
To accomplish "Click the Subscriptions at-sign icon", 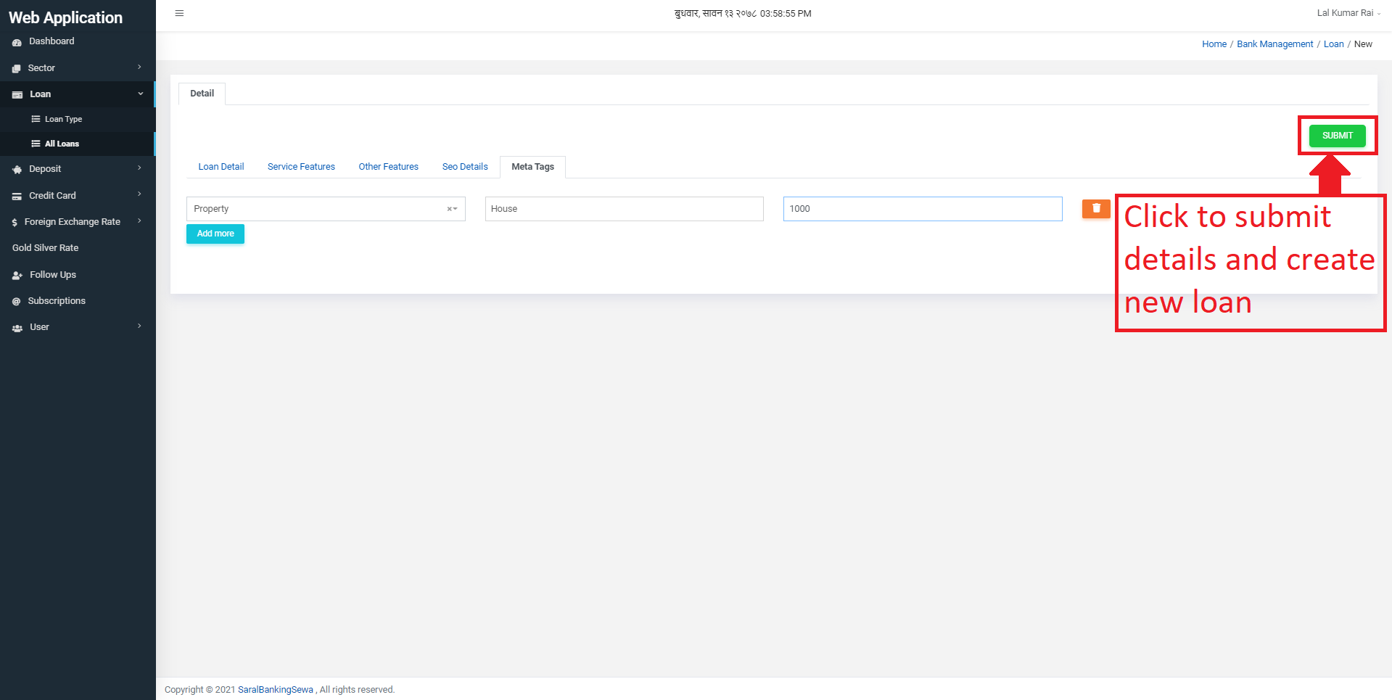I will click(16, 301).
